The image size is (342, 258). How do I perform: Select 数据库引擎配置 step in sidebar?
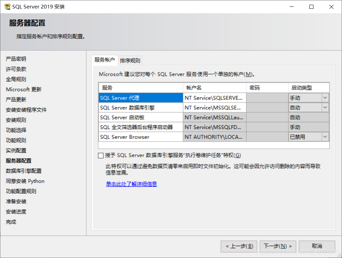(x=23, y=171)
